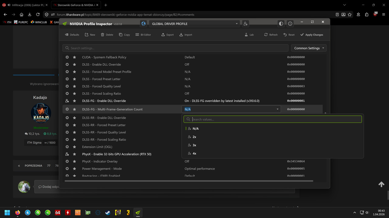Viewport: 389px width, 218px height.
Task: Click gear icon for DLSS-RR Forced Preset Letter
Action: point(67,125)
